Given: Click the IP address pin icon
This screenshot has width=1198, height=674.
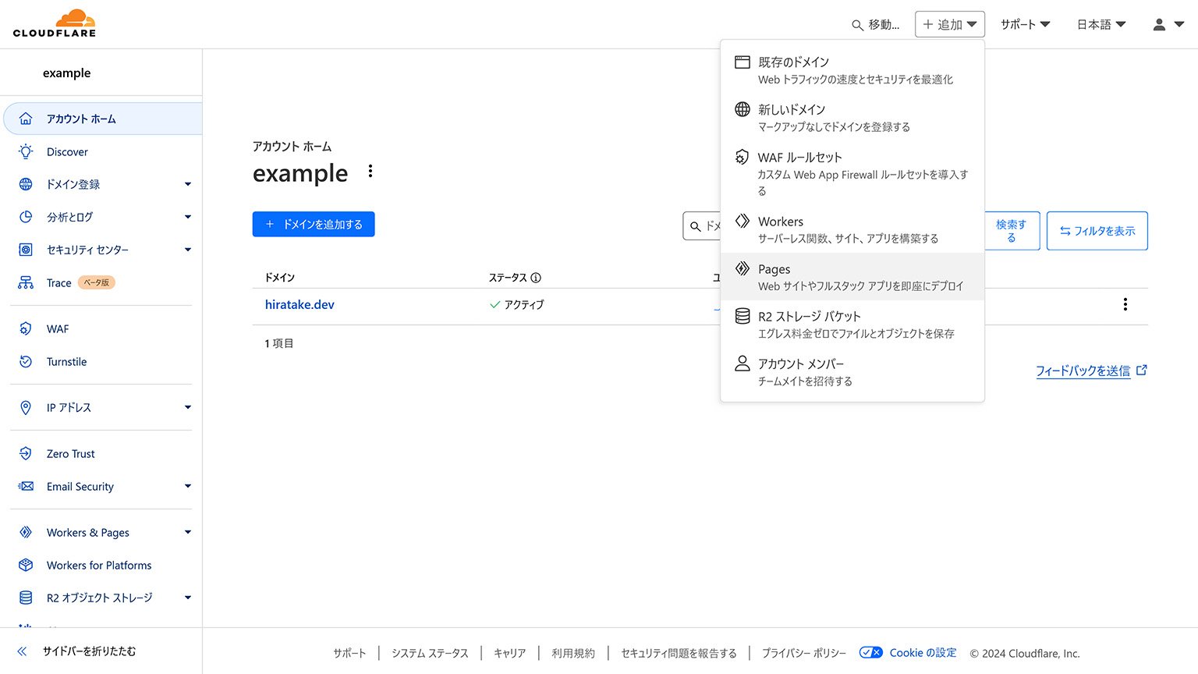Looking at the screenshot, I should (x=26, y=407).
